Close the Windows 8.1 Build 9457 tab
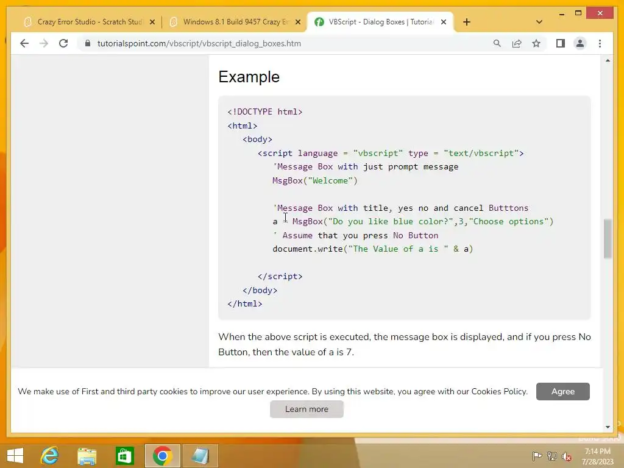This screenshot has height=468, width=624. [297, 22]
